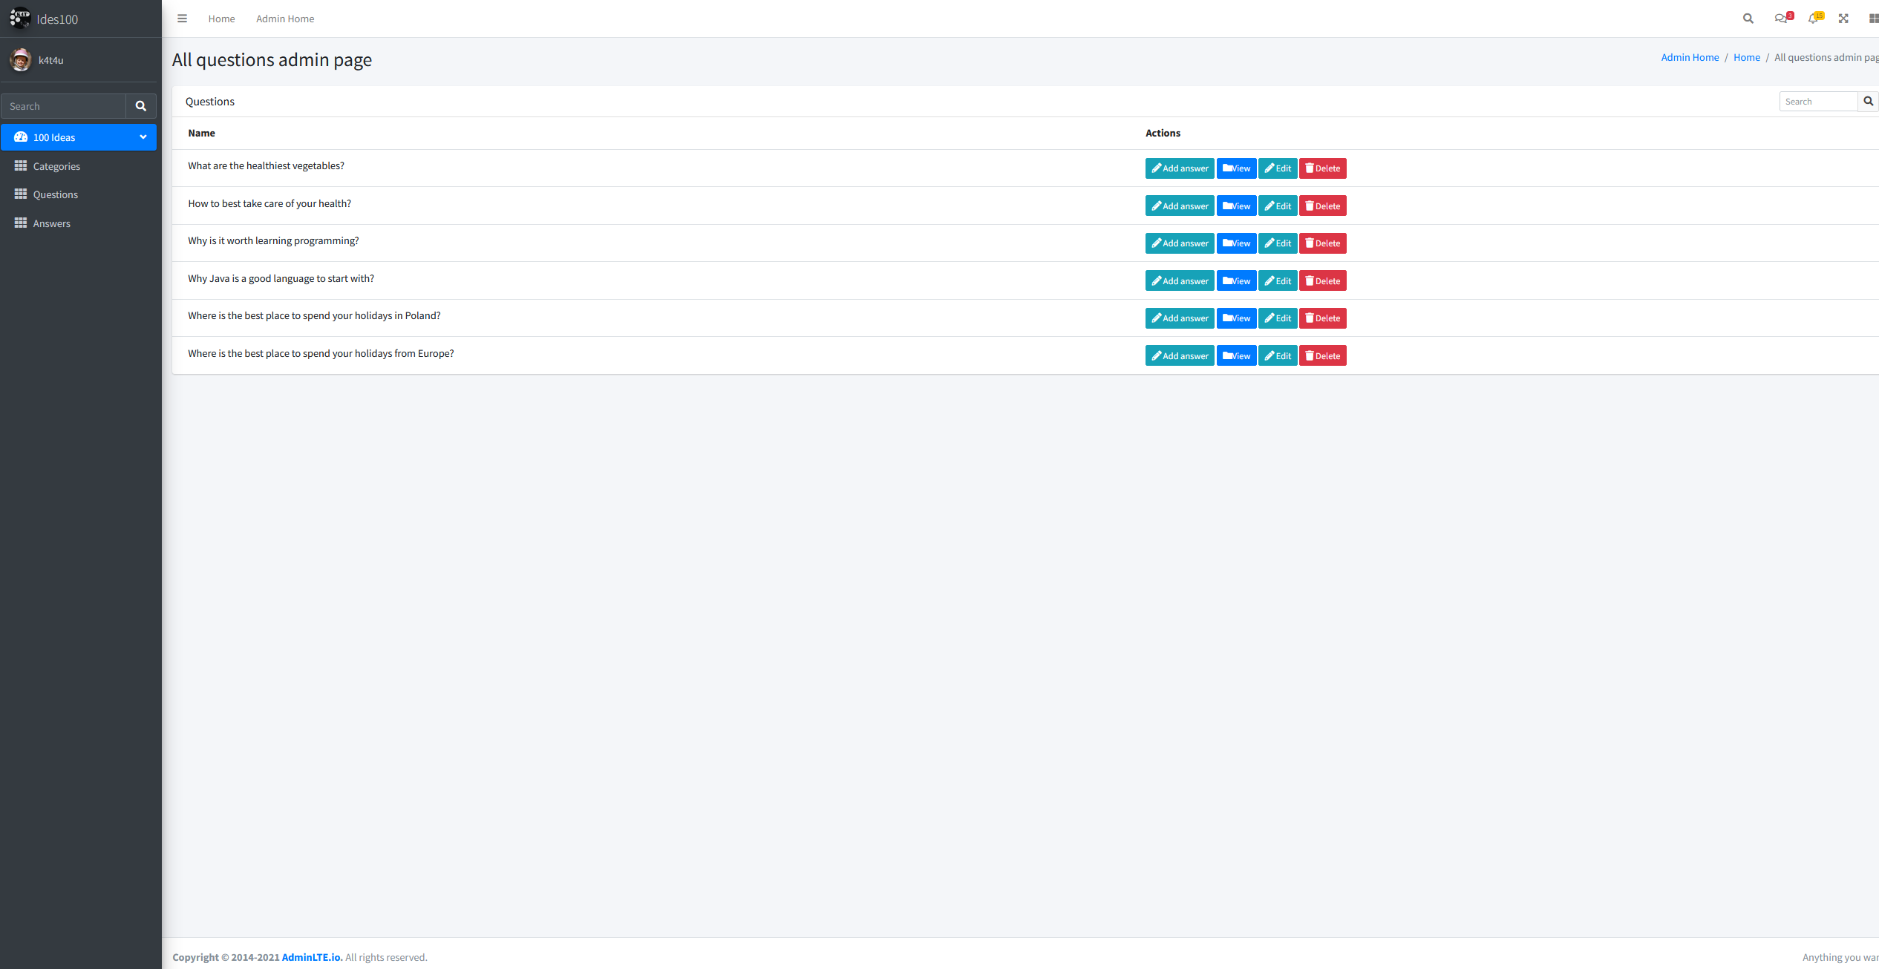Delete the Java good language question
Viewport: 1879px width, 969px height.
(1322, 281)
